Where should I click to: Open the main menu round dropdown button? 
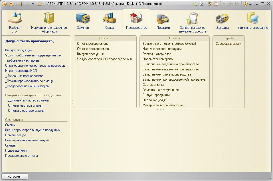click(x=11, y=4)
